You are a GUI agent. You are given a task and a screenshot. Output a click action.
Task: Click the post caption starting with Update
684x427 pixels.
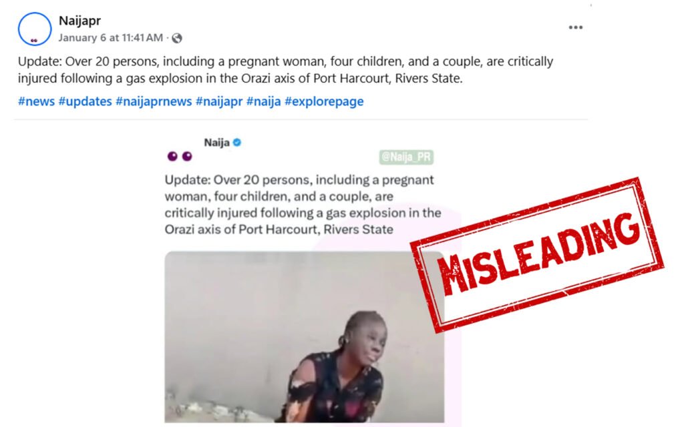coord(285,69)
